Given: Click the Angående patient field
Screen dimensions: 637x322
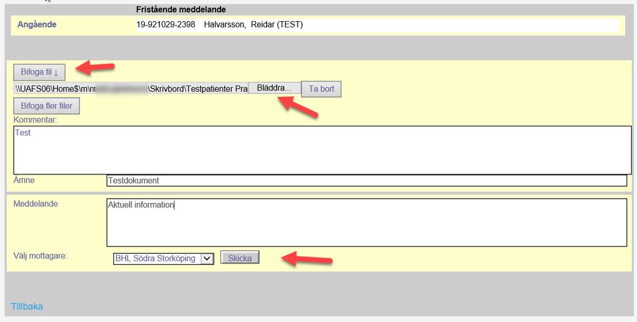Looking at the screenshot, I should pyautogui.click(x=377, y=25).
